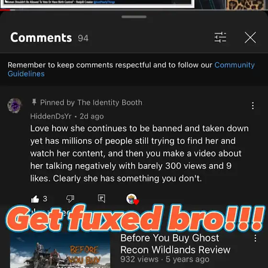The height and width of the screenshot is (268, 268).
Task: Click the creator heart badge on the comment
Action: click(x=133, y=199)
